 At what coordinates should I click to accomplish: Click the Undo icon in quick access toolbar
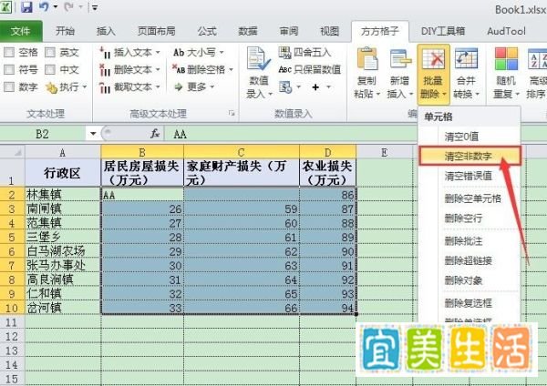[44, 6]
